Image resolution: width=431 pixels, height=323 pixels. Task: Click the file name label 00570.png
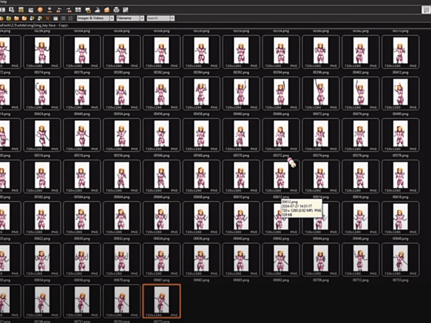click(241, 155)
